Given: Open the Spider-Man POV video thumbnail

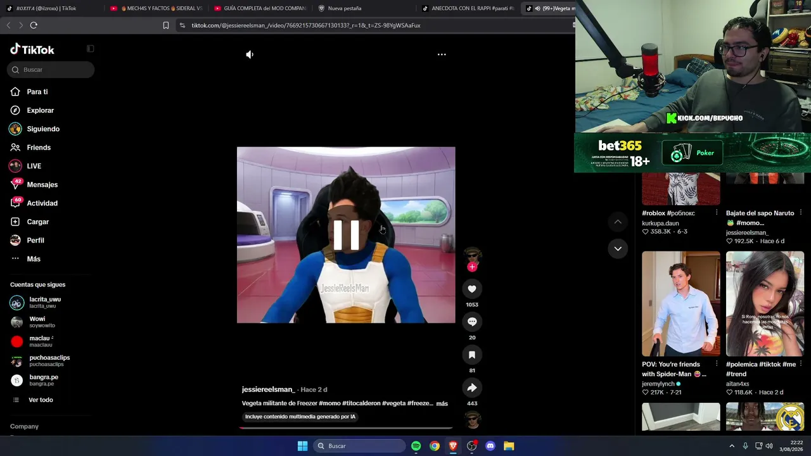Looking at the screenshot, I should point(681,304).
